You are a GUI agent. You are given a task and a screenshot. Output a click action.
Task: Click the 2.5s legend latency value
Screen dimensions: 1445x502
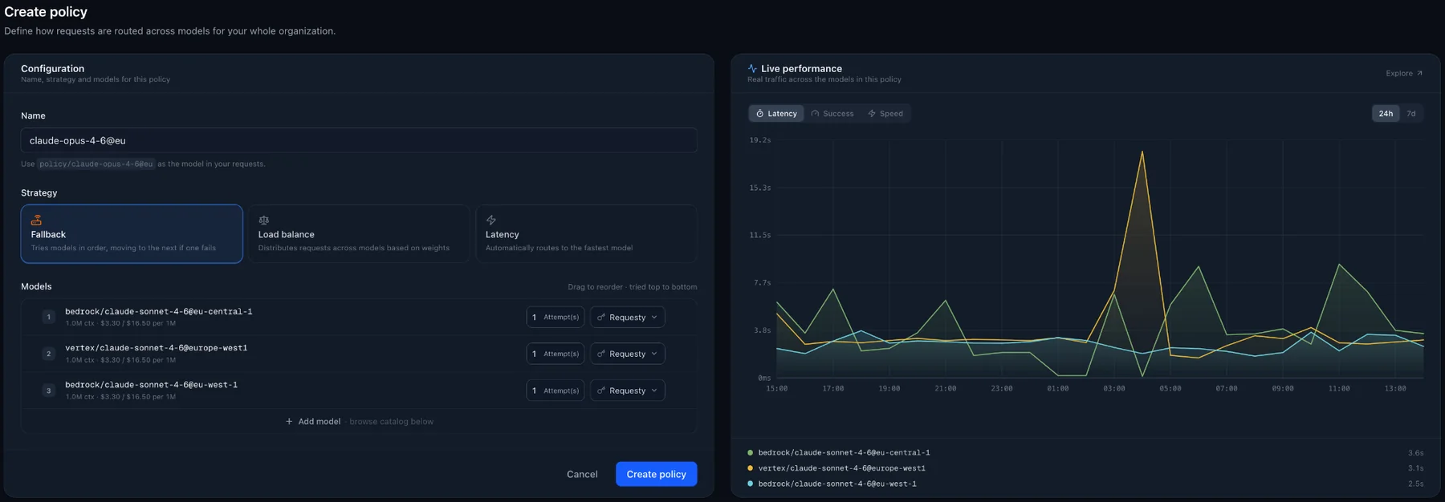[x=1415, y=484]
